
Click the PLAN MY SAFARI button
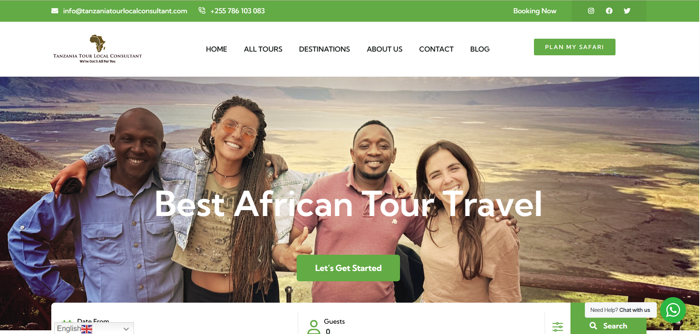[575, 47]
